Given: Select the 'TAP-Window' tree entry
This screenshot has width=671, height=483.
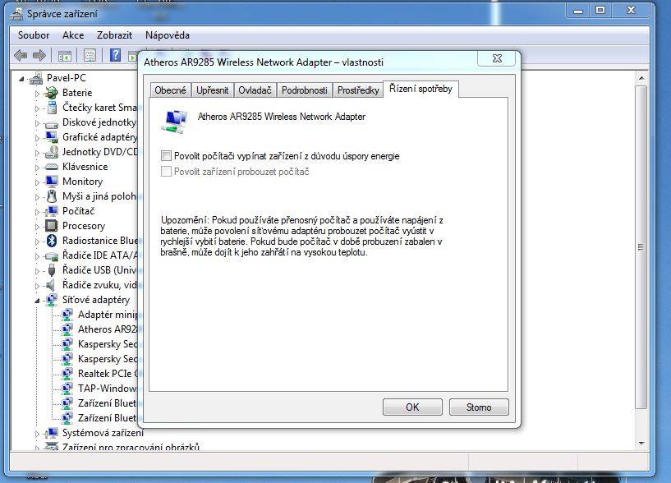Looking at the screenshot, I should pos(108,389).
